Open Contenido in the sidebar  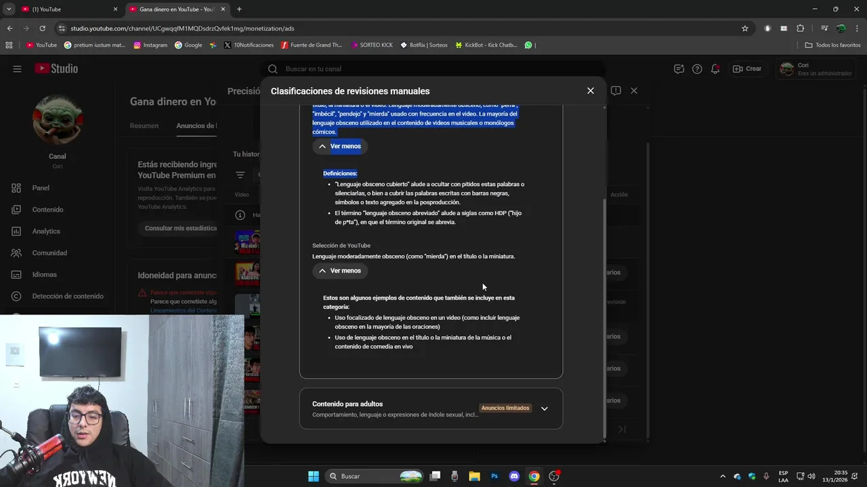click(x=47, y=210)
